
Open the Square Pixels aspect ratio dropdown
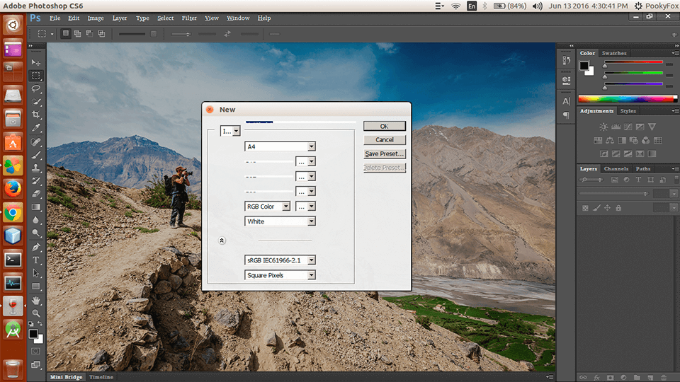click(x=280, y=275)
